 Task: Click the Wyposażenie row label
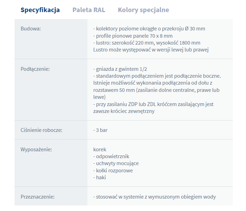coord(36,150)
